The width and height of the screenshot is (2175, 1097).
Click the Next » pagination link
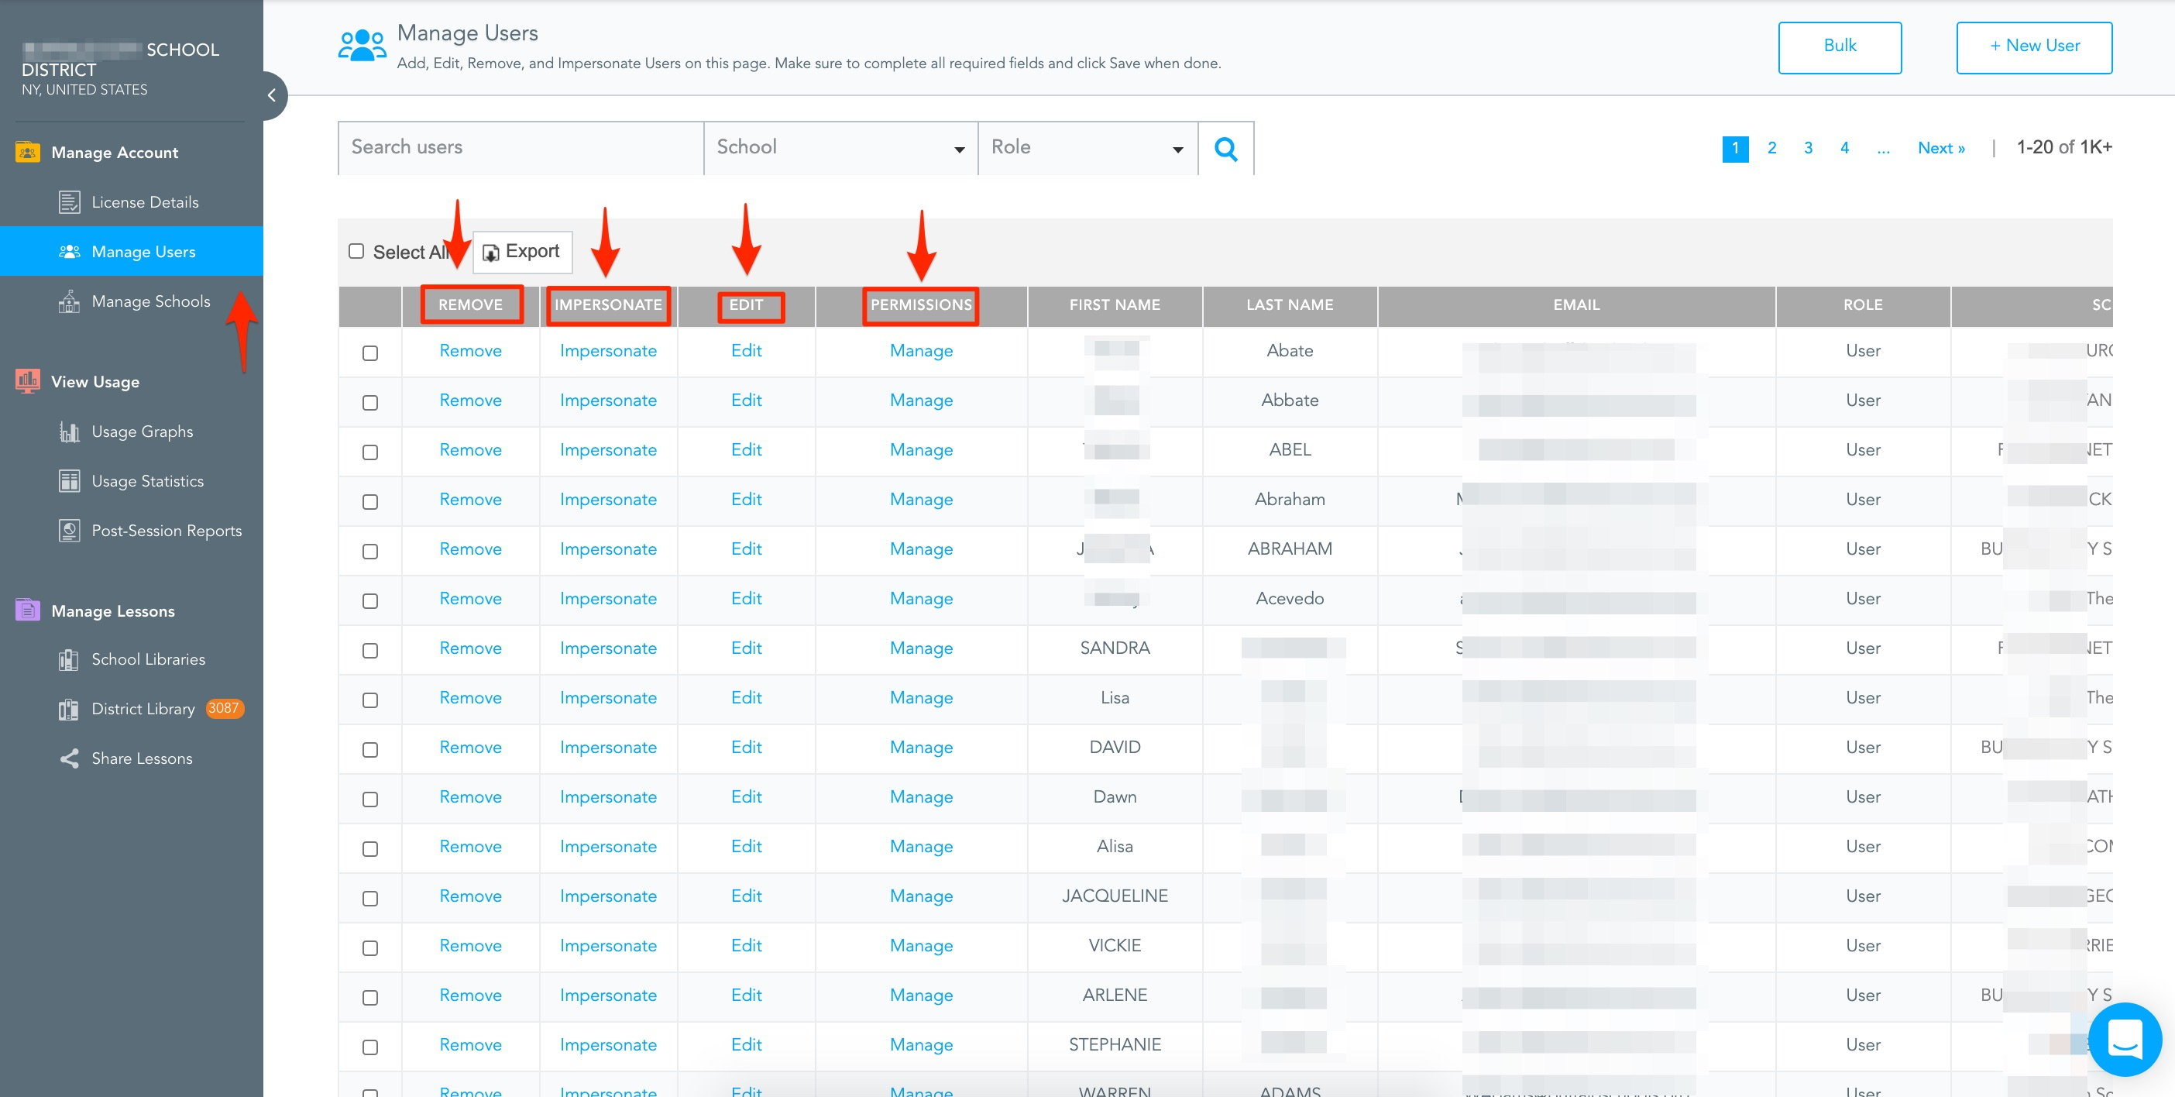[1941, 148]
